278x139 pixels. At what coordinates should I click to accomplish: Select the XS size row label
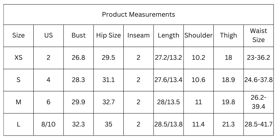[18, 58]
